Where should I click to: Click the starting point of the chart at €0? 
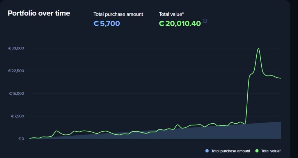click(x=30, y=138)
